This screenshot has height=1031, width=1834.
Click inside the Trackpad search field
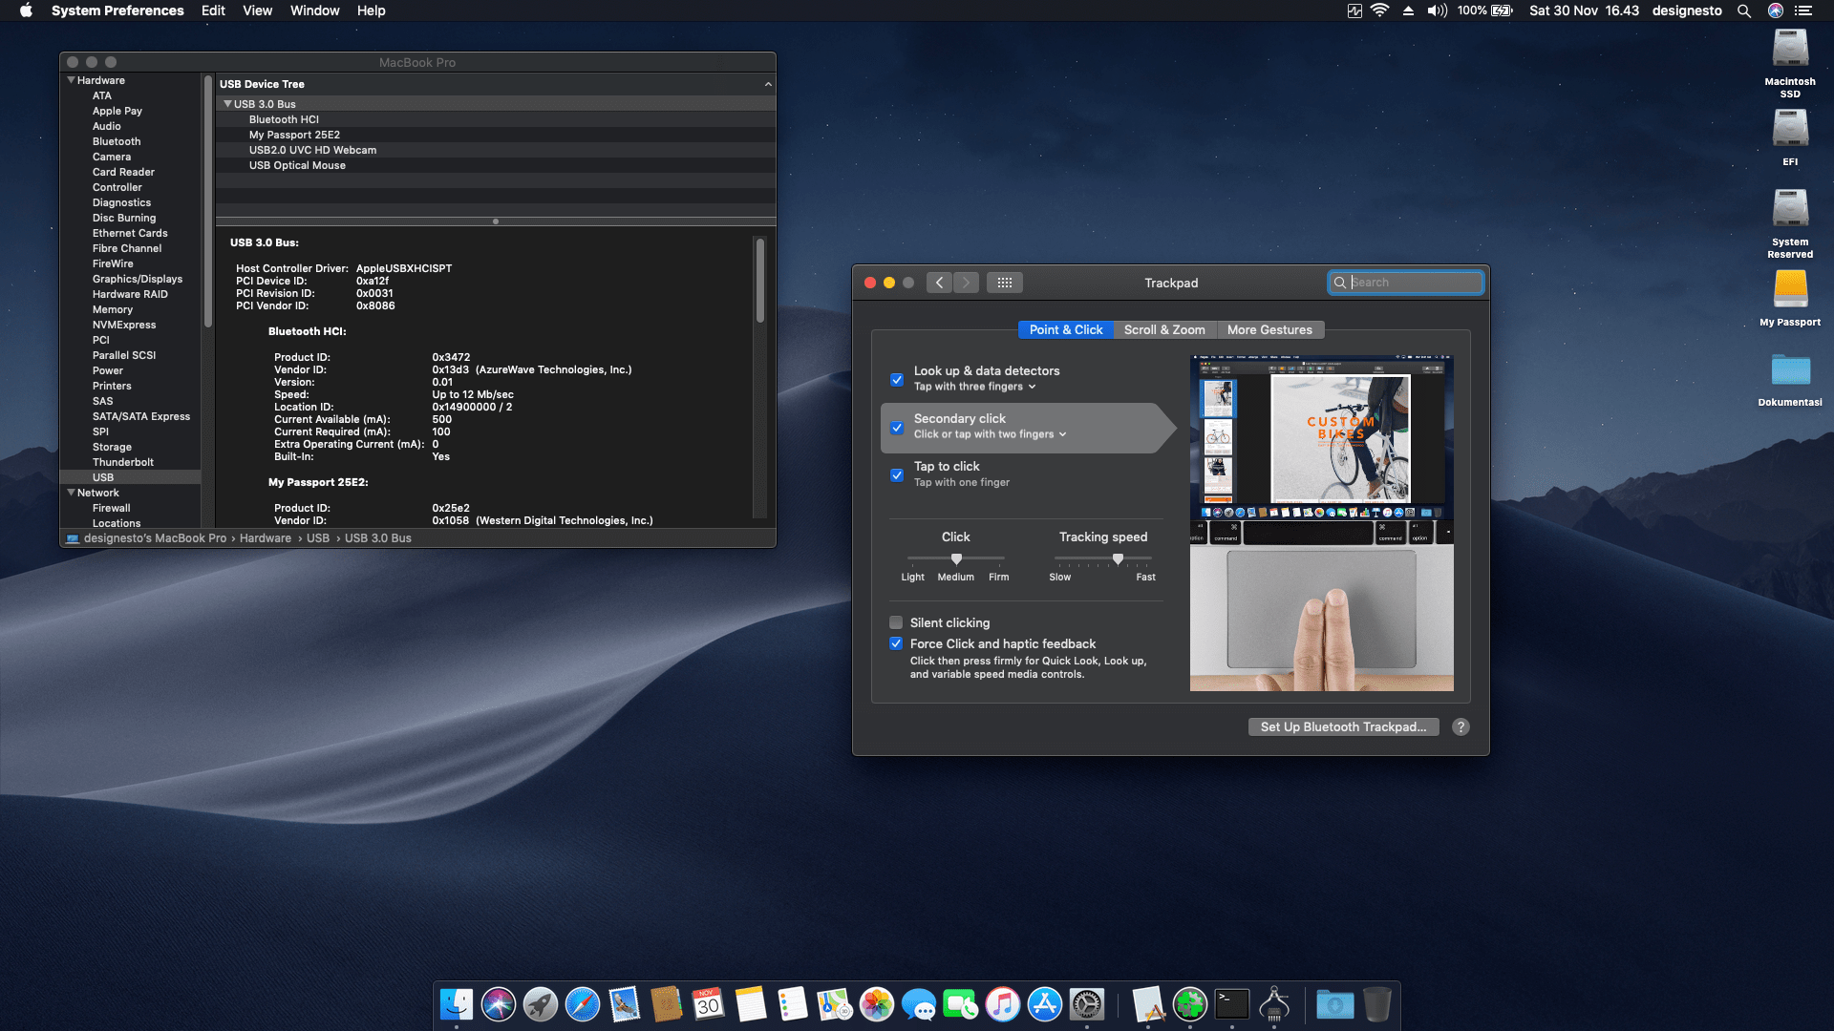click(x=1406, y=282)
